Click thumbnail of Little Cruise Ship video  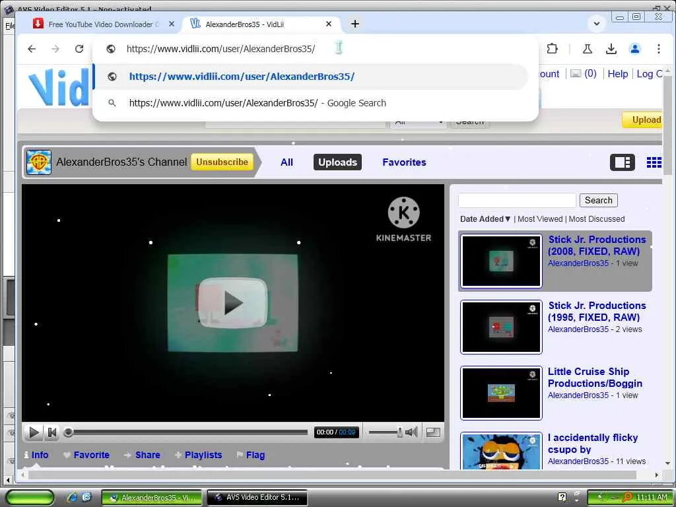click(501, 393)
